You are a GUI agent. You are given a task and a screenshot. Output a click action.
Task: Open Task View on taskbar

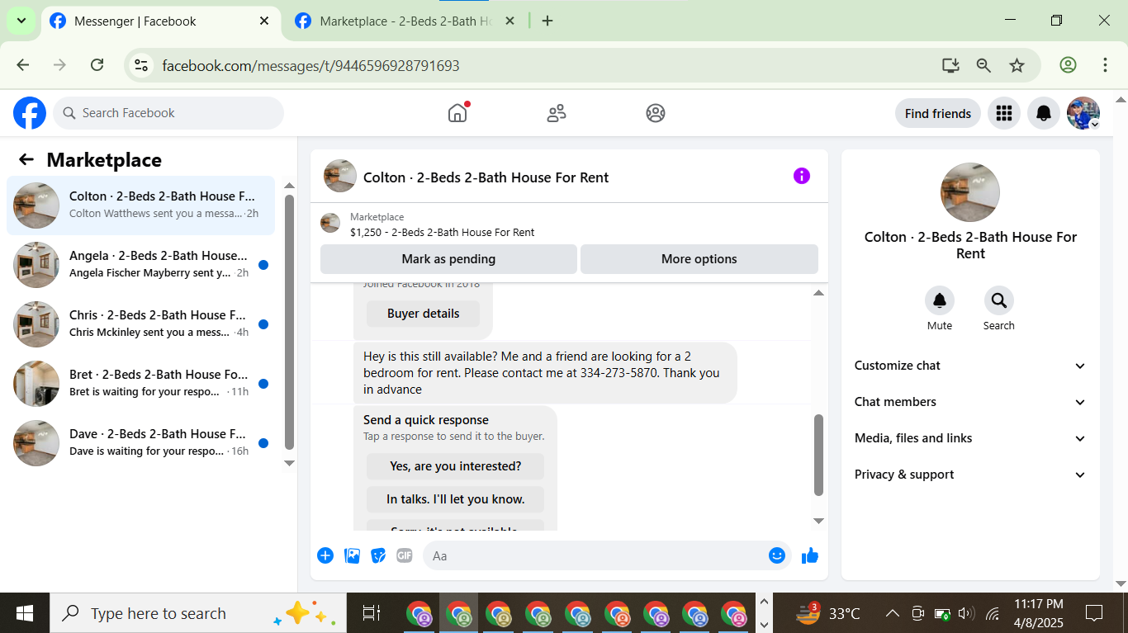pos(372,613)
